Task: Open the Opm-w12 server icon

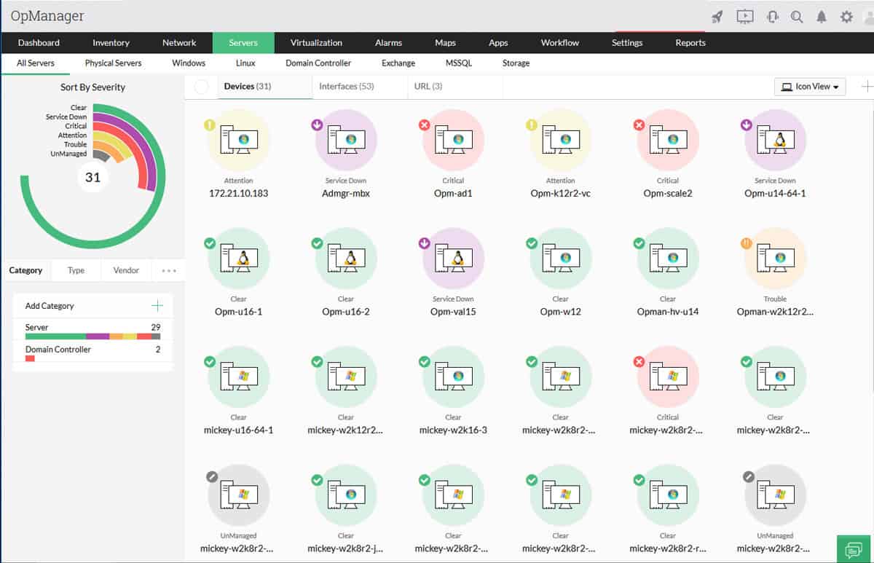Action: coord(561,259)
